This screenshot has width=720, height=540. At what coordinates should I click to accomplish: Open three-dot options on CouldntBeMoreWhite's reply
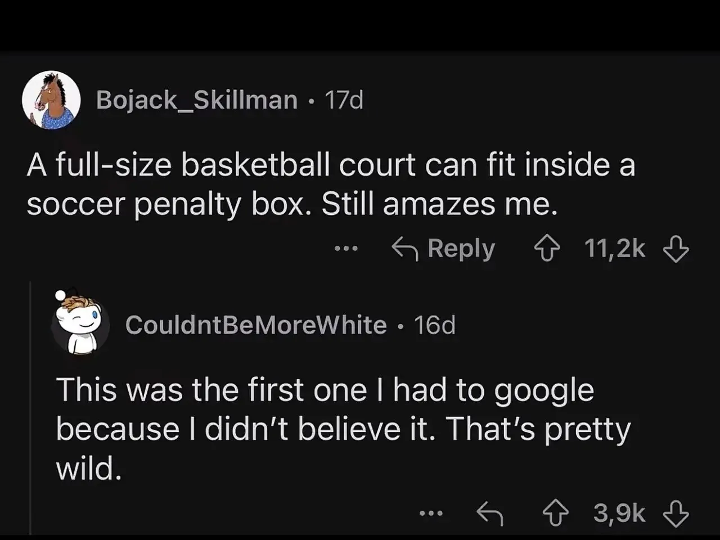tap(431, 513)
